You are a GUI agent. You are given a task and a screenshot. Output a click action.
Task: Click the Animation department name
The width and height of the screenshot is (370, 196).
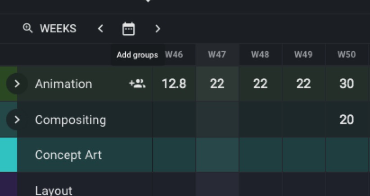click(63, 84)
